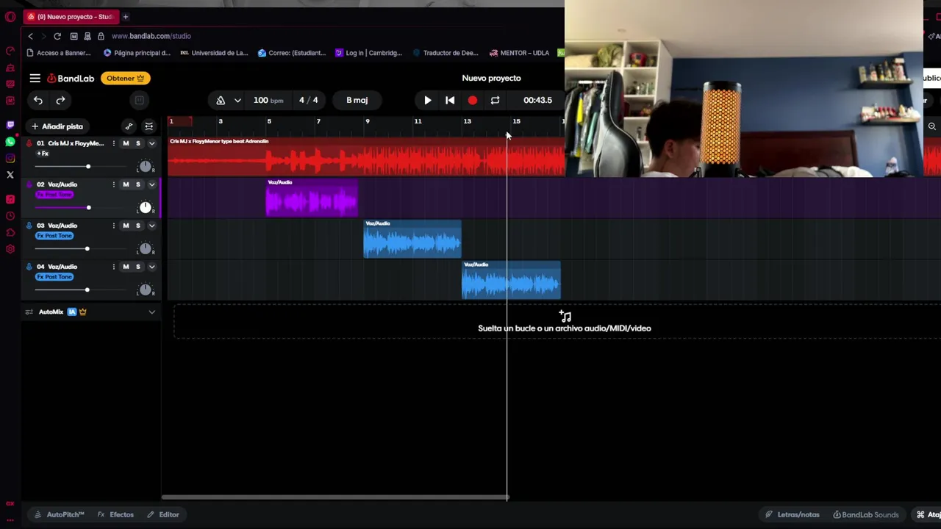Add effects with track 01 +Fx button
Viewport: 941px width, 529px height.
[x=43, y=154]
